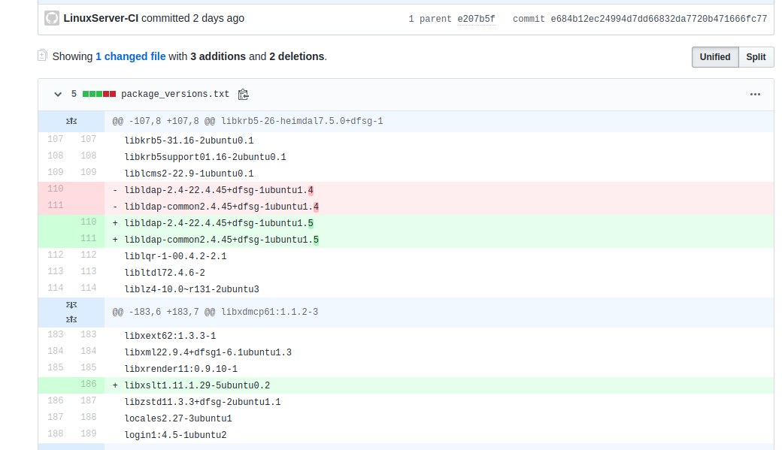Expand hidden lines above line 107
The width and height of the screenshot is (782, 450).
tap(71, 121)
